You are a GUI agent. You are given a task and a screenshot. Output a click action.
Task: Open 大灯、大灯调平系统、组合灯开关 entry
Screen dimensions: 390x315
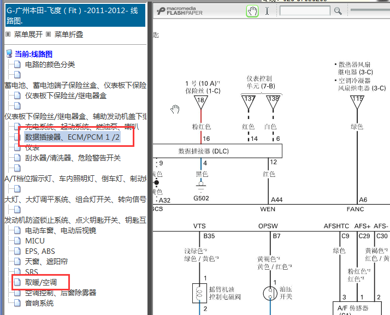coord(75,199)
